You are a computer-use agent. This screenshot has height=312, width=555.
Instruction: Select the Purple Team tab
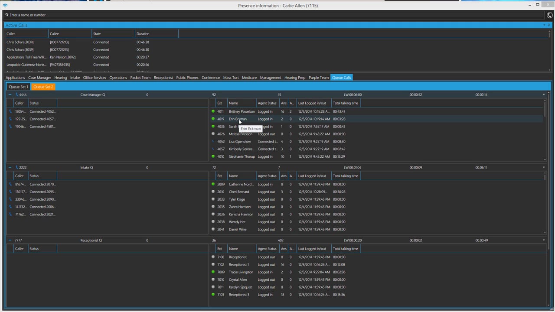tap(319, 78)
